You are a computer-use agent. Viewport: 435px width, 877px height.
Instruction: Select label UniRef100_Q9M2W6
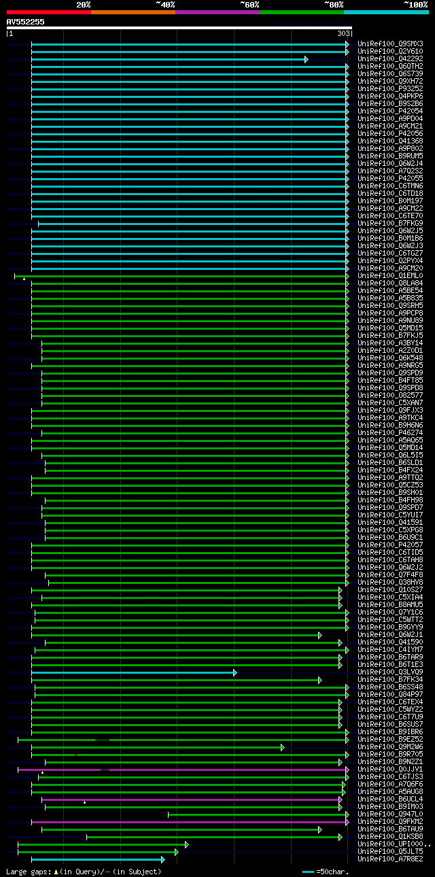[x=390, y=747]
